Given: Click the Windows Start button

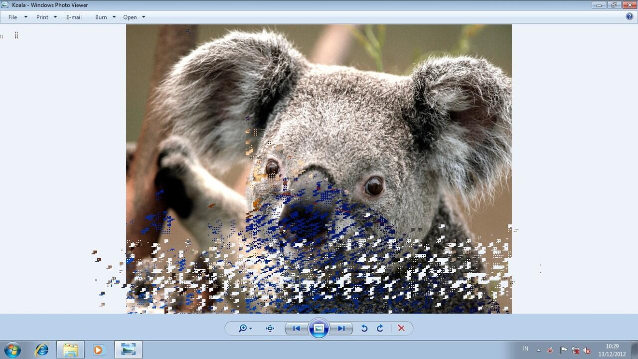Looking at the screenshot, I should pyautogui.click(x=12, y=350).
